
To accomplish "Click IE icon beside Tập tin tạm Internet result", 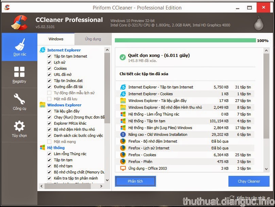I will pyautogui.click(x=123, y=87).
